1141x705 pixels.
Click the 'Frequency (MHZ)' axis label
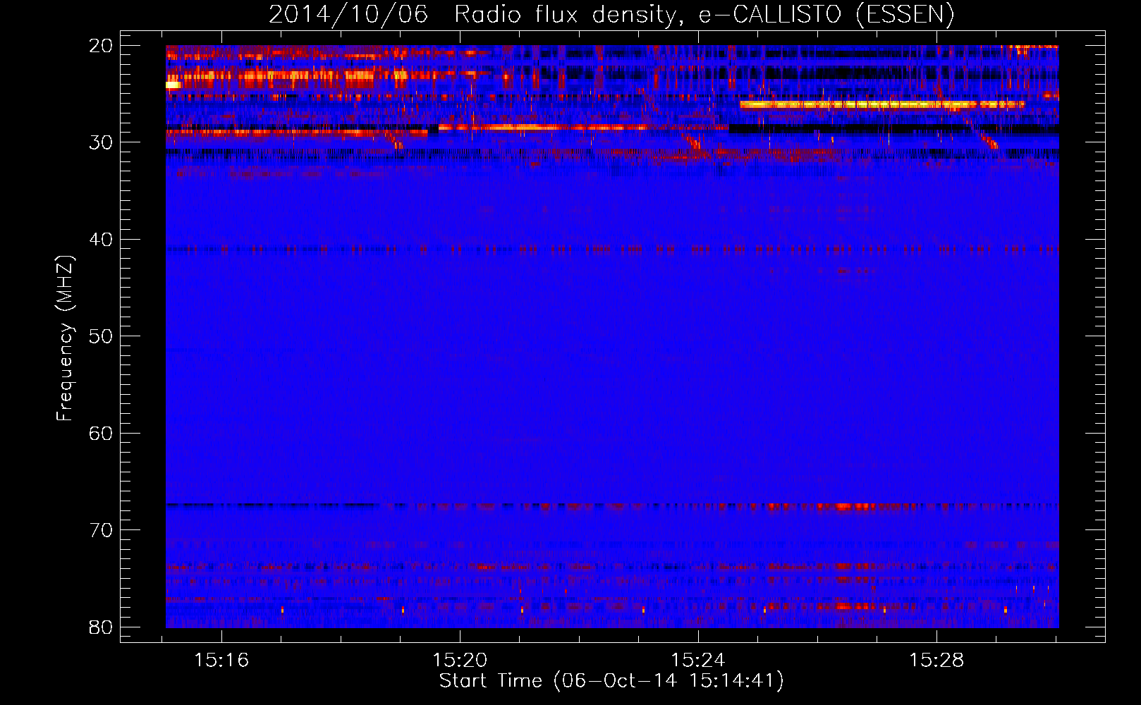click(x=65, y=338)
